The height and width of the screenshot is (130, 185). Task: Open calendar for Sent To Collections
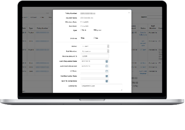click(107, 81)
